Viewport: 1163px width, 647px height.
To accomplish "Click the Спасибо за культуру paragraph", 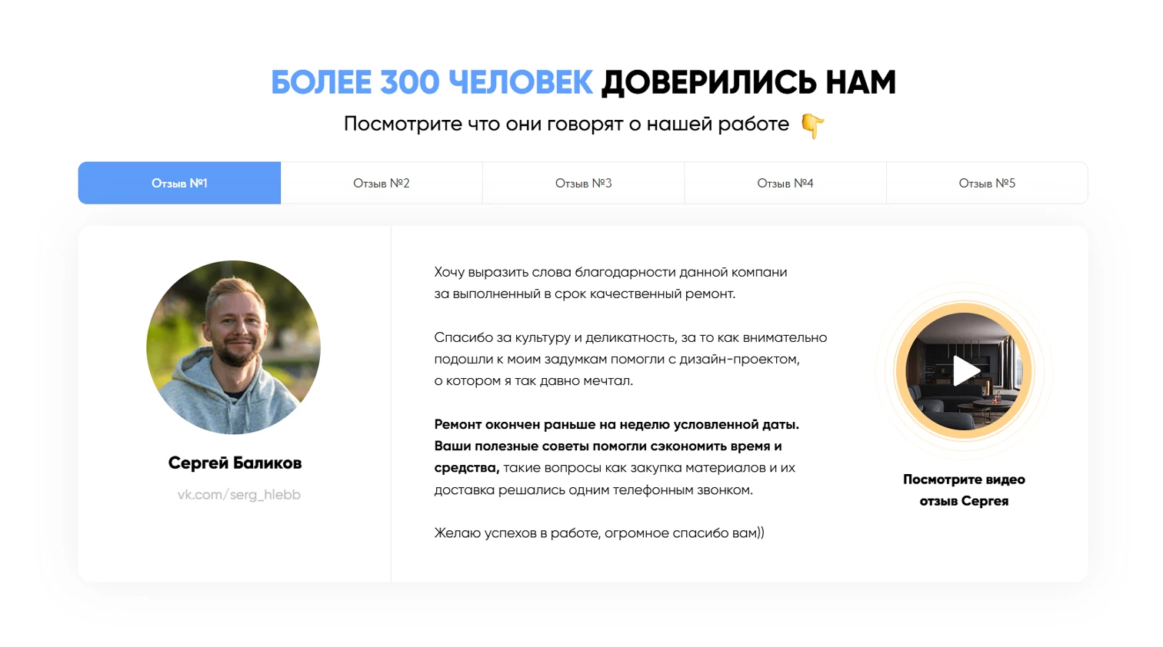I will 631,359.
